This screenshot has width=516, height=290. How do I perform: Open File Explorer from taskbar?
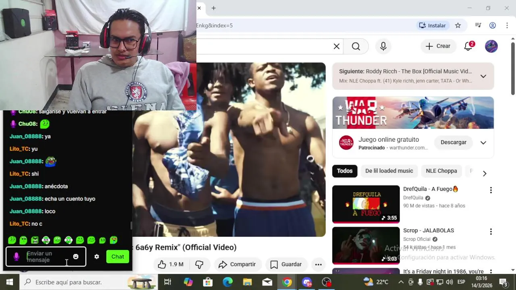[x=248, y=282]
